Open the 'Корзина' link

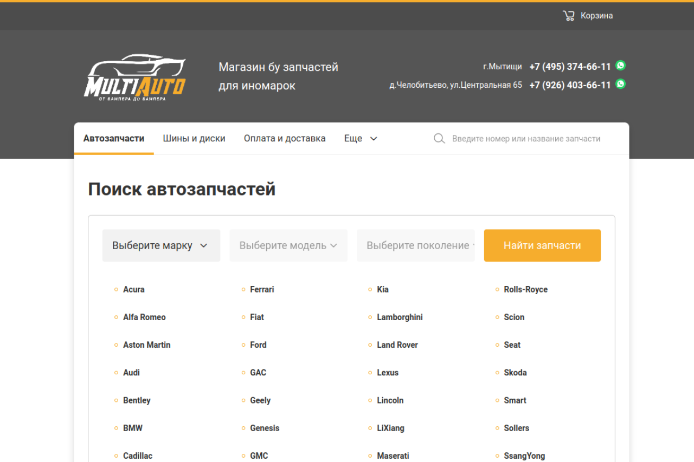coord(596,16)
